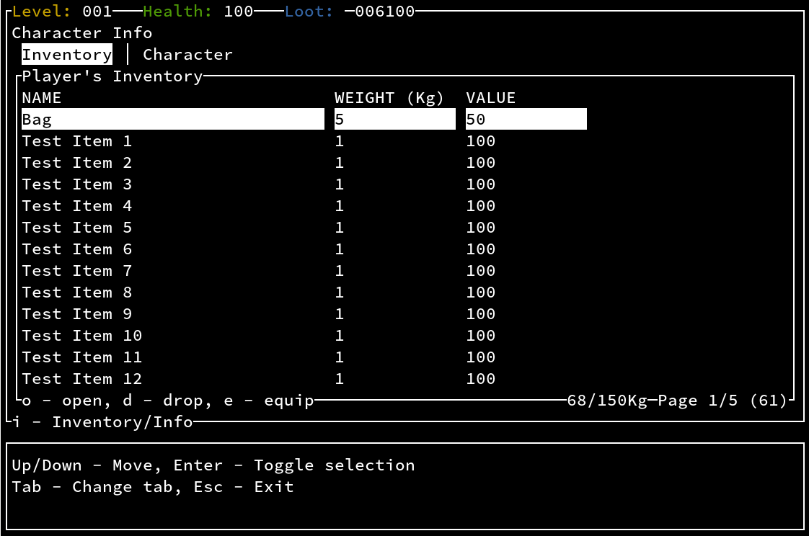Select Test Item 8 entry
The image size is (809, 536).
pyautogui.click(x=77, y=292)
